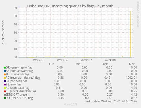This screenshot has width=141, height=108.
Task: Click the 'Max:' column header
Action: click(x=132, y=64)
